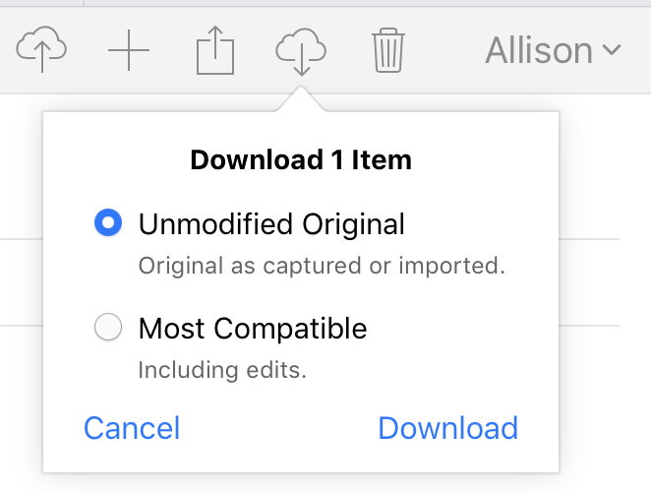The height and width of the screenshot is (492, 651).
Task: Click "Original as captured or imported." description
Action: pos(321,267)
